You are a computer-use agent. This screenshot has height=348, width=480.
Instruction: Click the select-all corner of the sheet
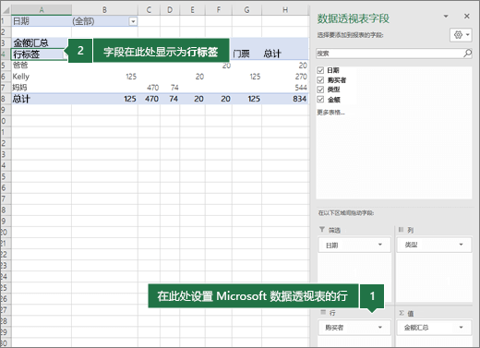[x=6, y=10]
